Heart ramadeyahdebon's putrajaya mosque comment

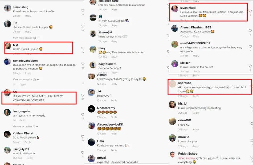tap(83, 64)
